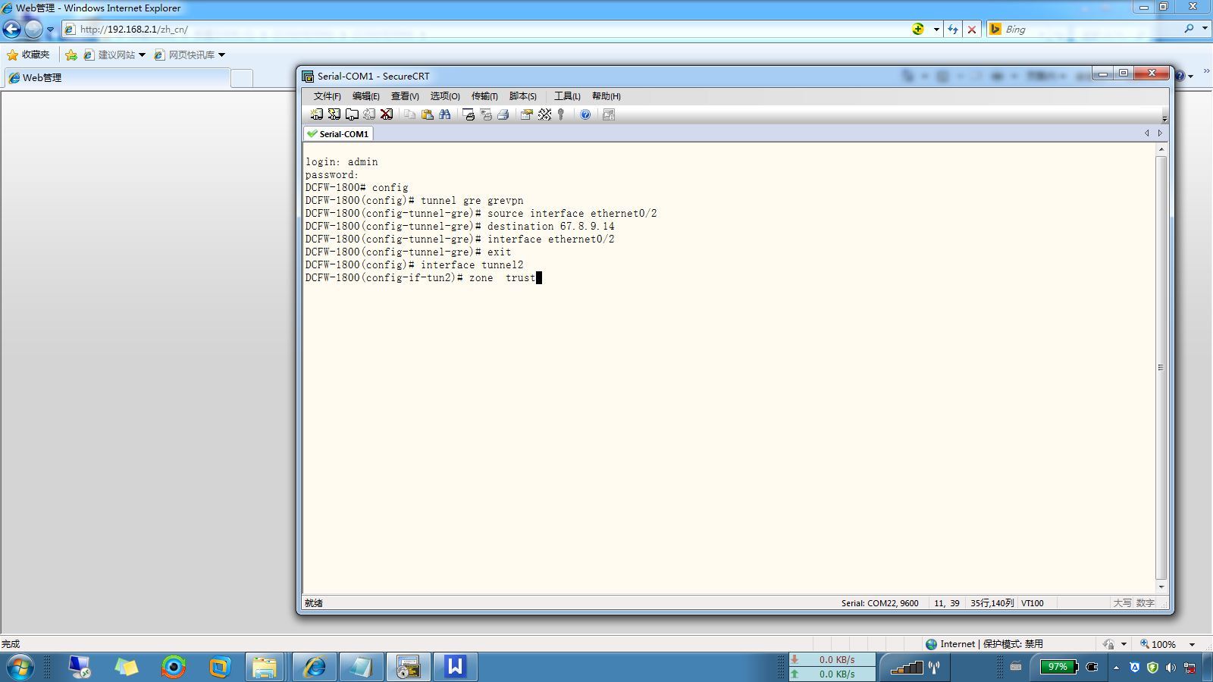This screenshot has height=682, width=1213.
Task: Open a new tab in Internet Explorer
Action: [x=241, y=78]
